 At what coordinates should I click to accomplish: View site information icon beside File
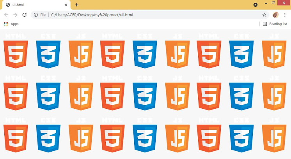pos(36,15)
